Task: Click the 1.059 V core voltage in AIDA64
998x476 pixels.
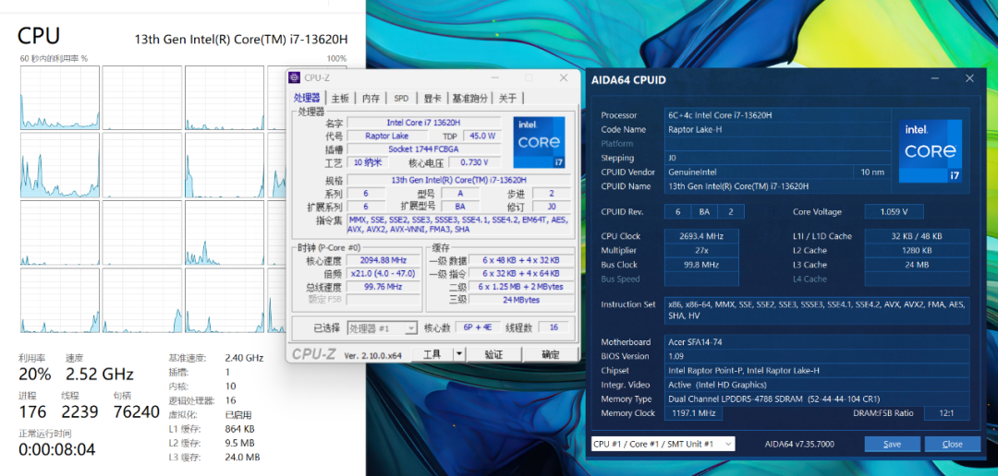Action: click(x=894, y=211)
